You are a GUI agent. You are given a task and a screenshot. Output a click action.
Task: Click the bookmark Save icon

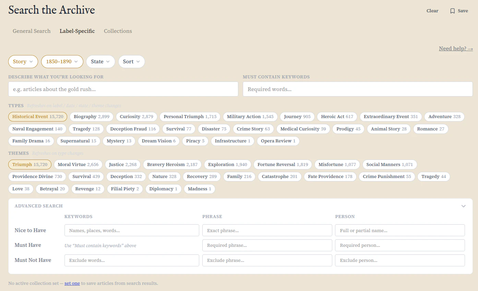point(452,11)
